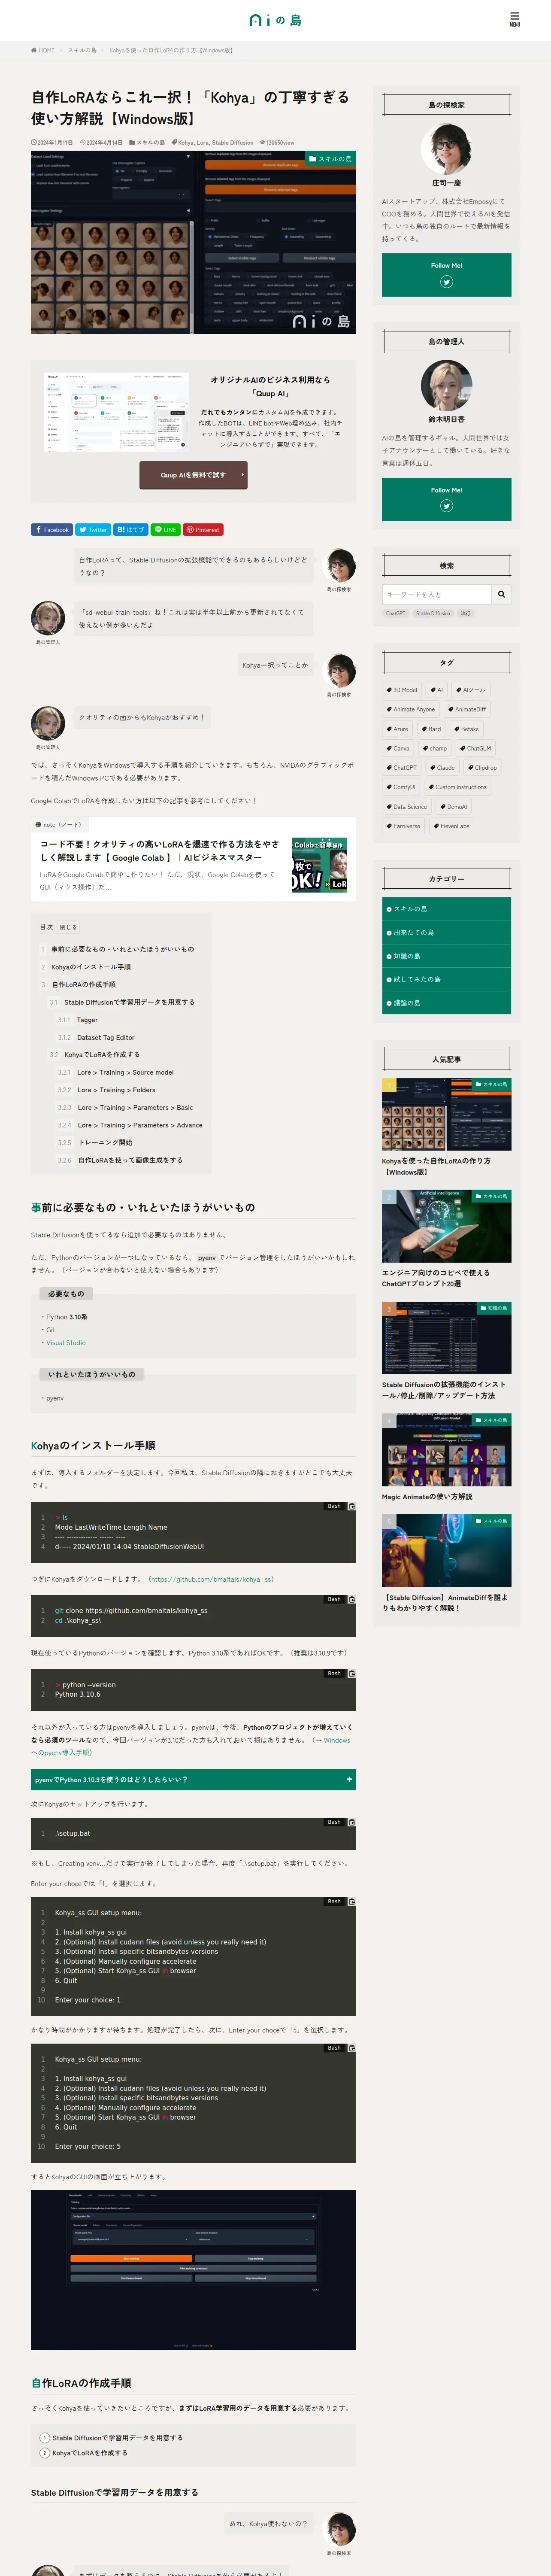Share the article on はてブ
Image resolution: width=551 pixels, height=2576 pixels.
click(131, 530)
